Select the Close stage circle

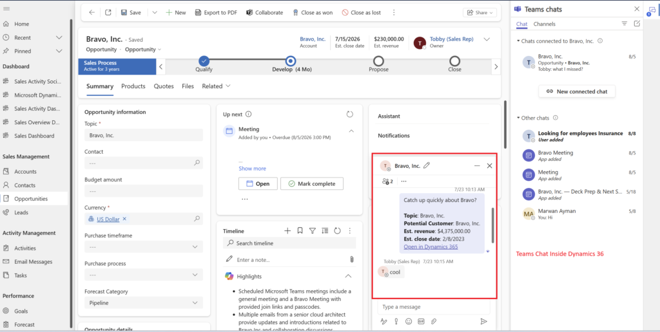click(x=454, y=61)
